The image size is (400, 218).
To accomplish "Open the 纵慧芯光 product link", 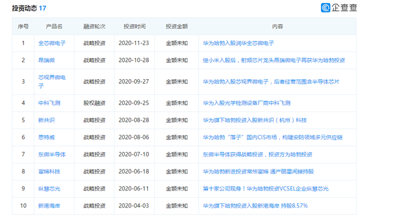I will point(49,189).
